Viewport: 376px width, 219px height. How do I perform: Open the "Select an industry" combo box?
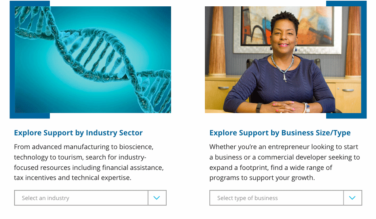81,198
